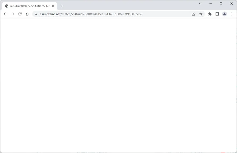Screen dimensions: 237x153
Task: Select the uid=8a0ff078-bee2-4340 tab
Action: 29,6
